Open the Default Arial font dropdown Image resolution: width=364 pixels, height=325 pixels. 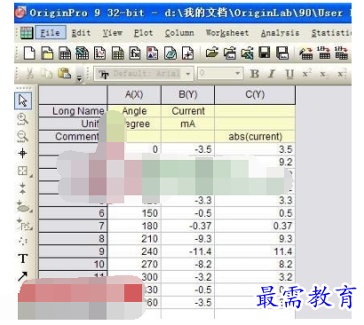pos(144,74)
